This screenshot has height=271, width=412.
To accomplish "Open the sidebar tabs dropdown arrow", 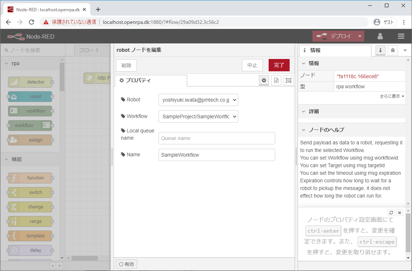I will (x=405, y=50).
